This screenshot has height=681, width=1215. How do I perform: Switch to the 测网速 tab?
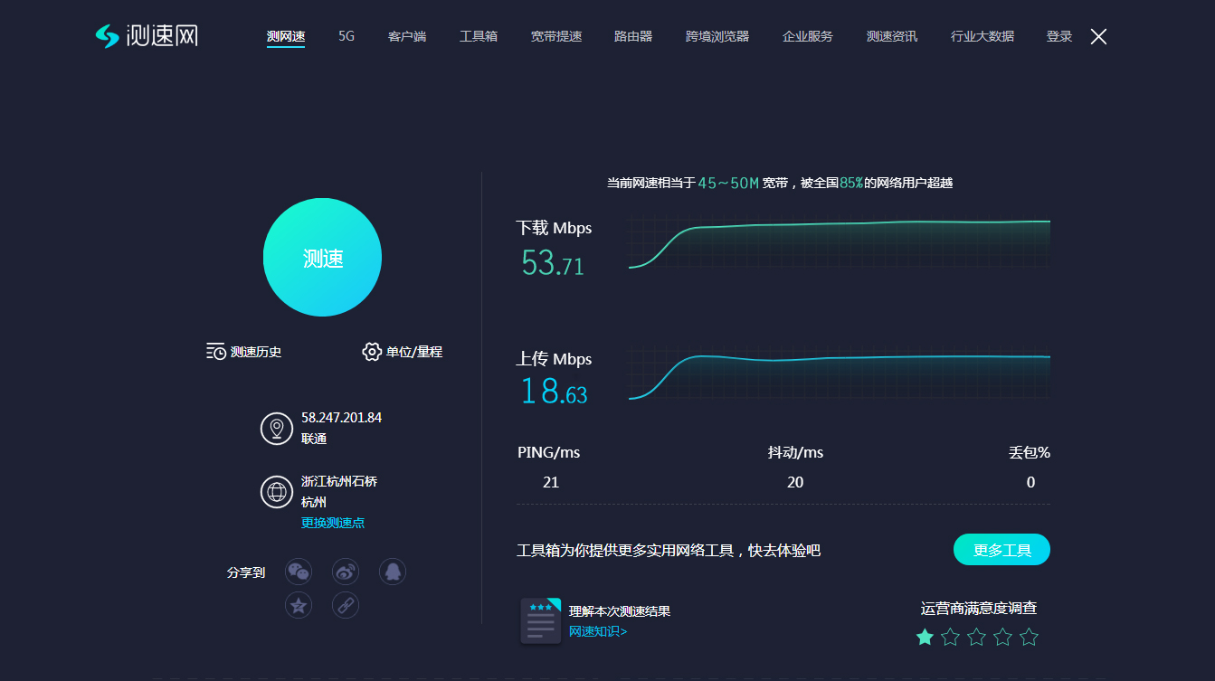pos(286,37)
